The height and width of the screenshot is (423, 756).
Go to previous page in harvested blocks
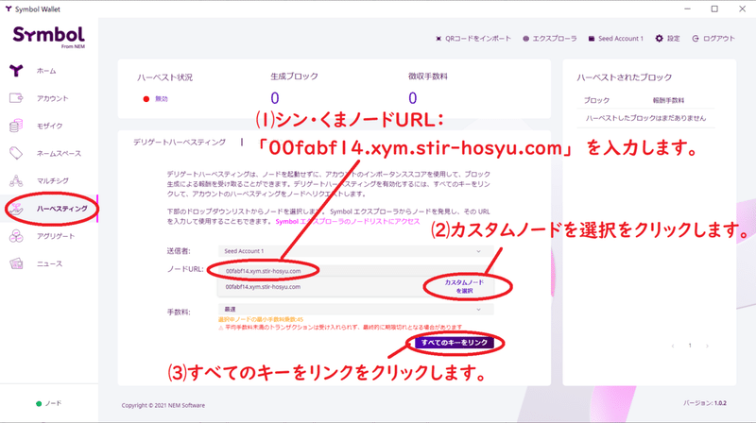pyautogui.click(x=673, y=346)
